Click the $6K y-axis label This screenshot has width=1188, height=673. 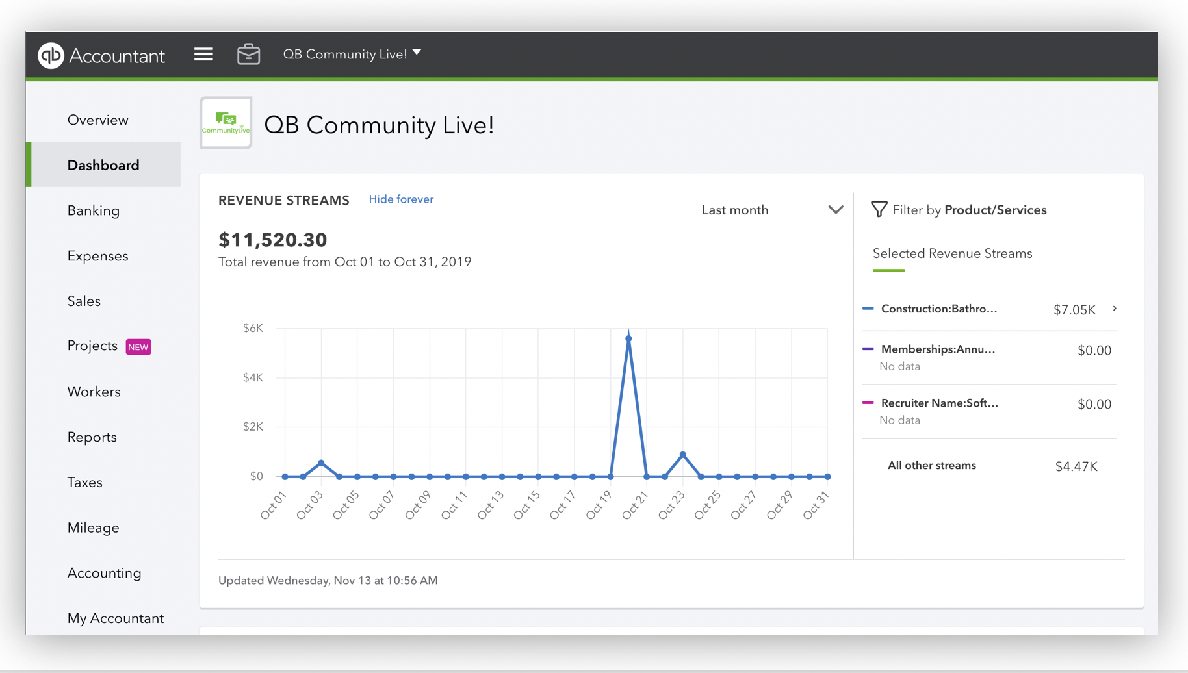pos(253,328)
